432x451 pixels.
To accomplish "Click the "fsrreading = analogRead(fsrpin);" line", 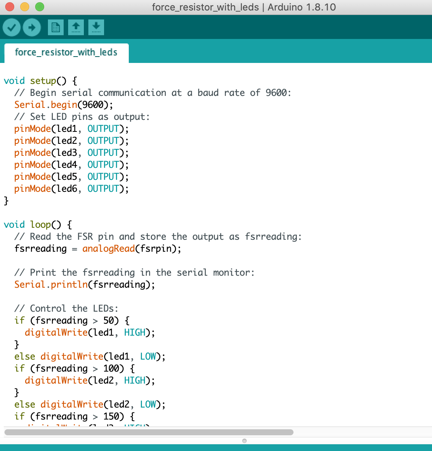I will (98, 249).
